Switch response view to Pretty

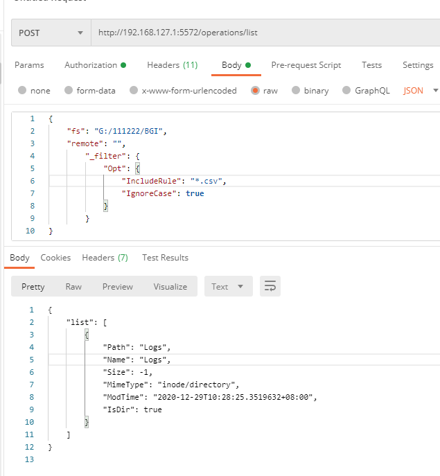(x=33, y=287)
